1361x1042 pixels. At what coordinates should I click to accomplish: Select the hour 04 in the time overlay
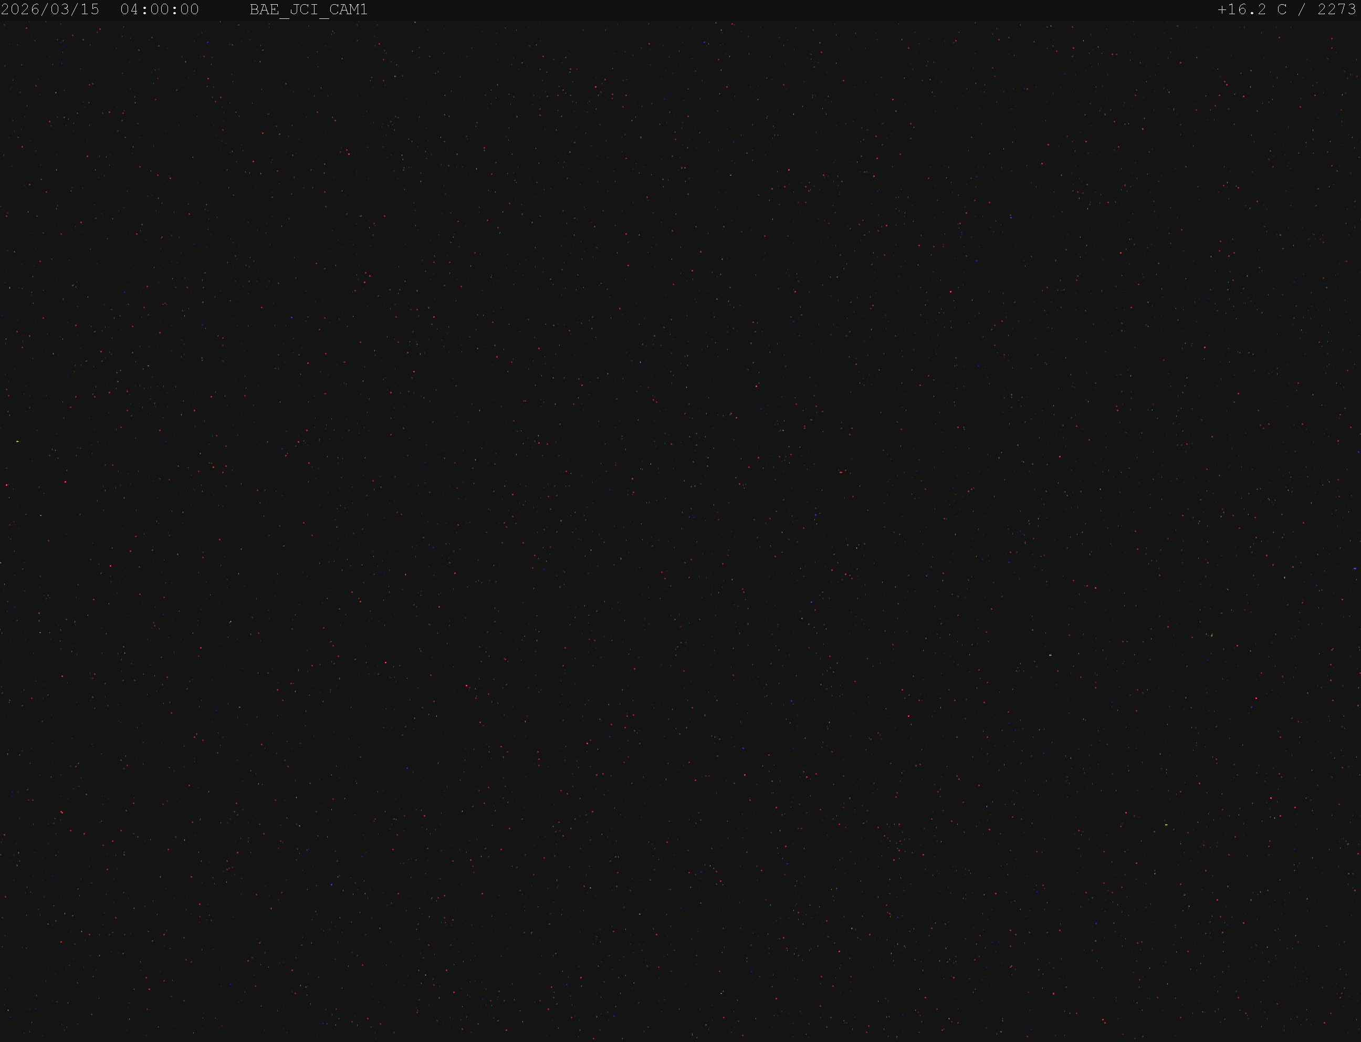click(130, 9)
